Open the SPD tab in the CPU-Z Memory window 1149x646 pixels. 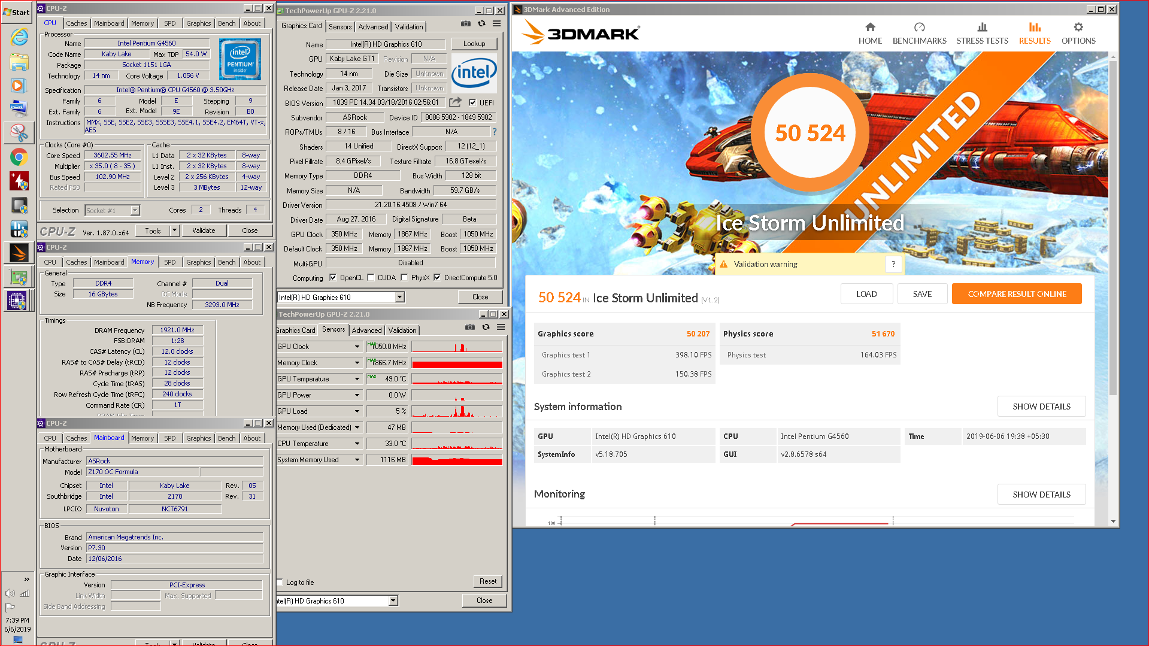[170, 262]
